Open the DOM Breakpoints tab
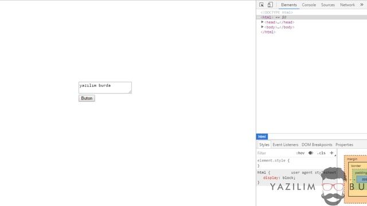Image resolution: width=367 pixels, height=206 pixels. point(317,145)
